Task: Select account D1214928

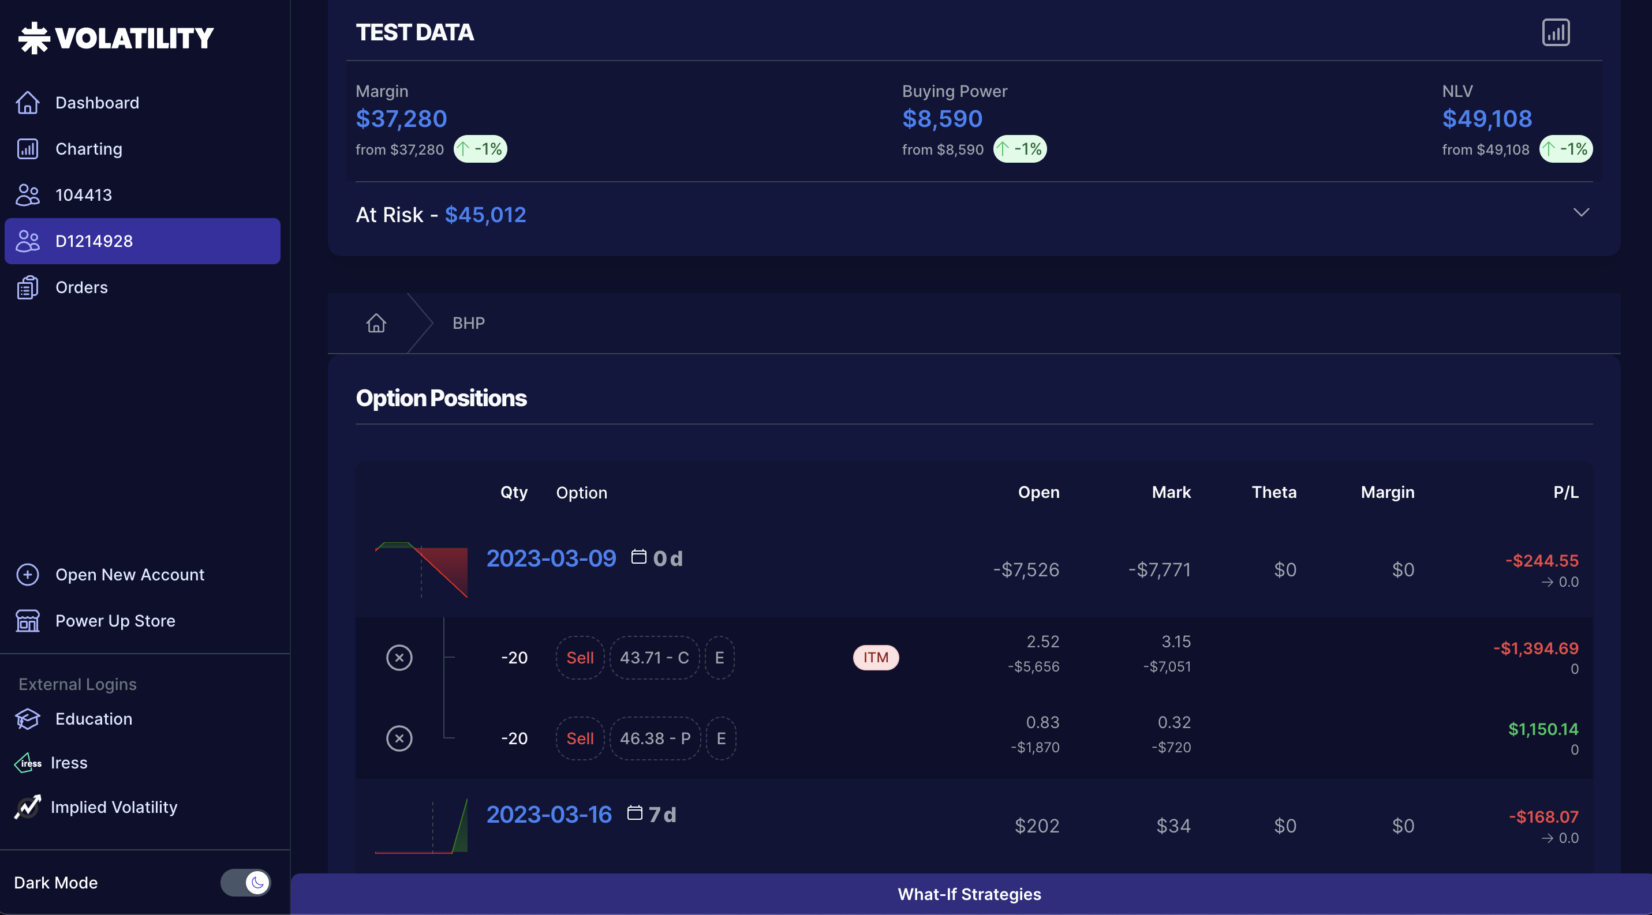Action: tap(143, 241)
